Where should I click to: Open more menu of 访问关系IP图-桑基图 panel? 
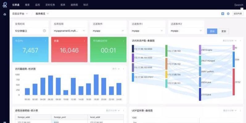(x=240, y=41)
